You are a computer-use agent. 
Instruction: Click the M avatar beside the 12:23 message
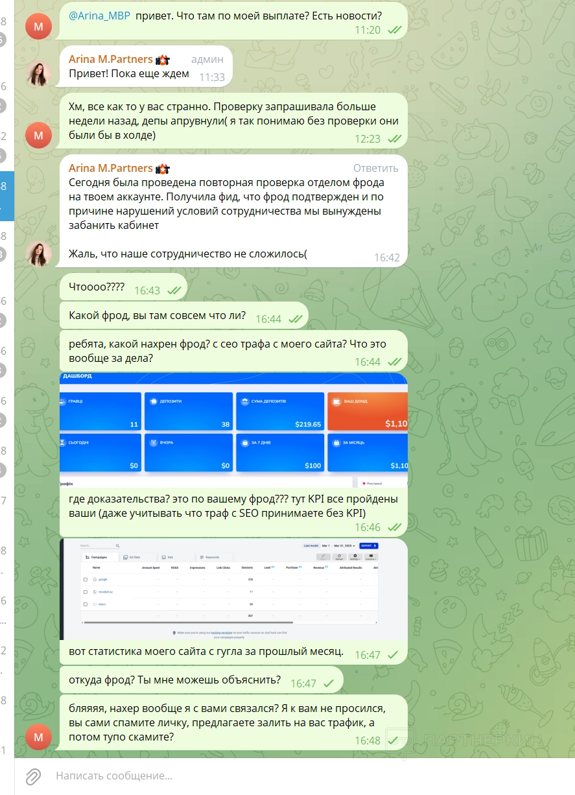[38, 135]
